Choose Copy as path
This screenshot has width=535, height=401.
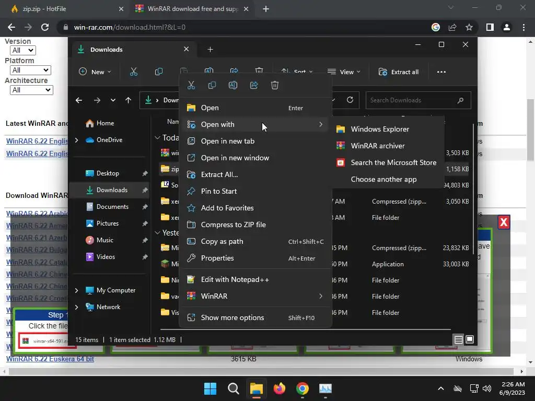coord(255,241)
